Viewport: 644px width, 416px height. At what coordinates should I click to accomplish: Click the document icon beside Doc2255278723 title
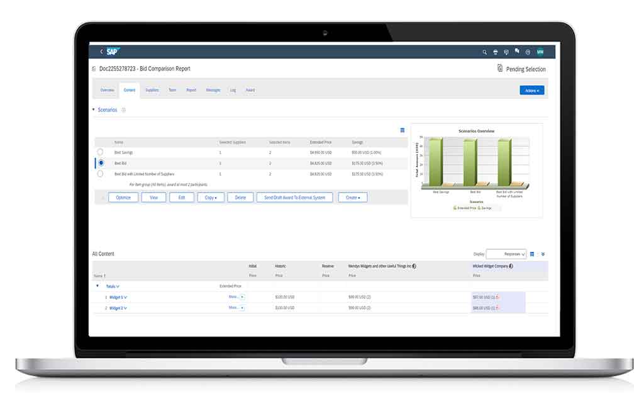coord(94,69)
